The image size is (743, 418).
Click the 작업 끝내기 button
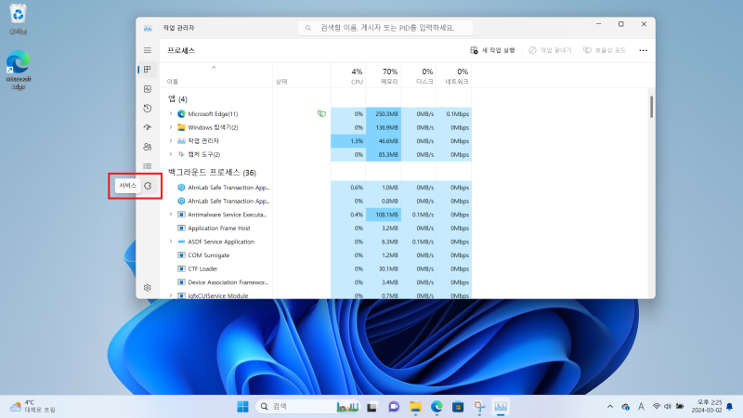(551, 50)
